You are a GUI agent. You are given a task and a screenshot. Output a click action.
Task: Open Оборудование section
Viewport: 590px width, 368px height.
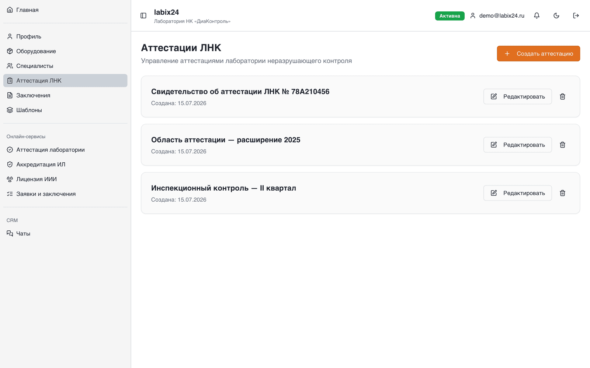click(65, 51)
